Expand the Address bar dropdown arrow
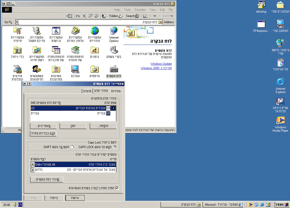This screenshot has height=208, width=290. 17,22
